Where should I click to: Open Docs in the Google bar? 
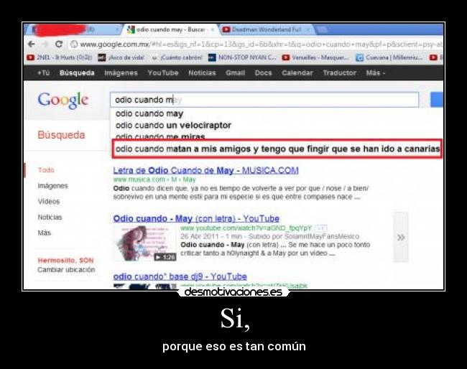pos(263,73)
